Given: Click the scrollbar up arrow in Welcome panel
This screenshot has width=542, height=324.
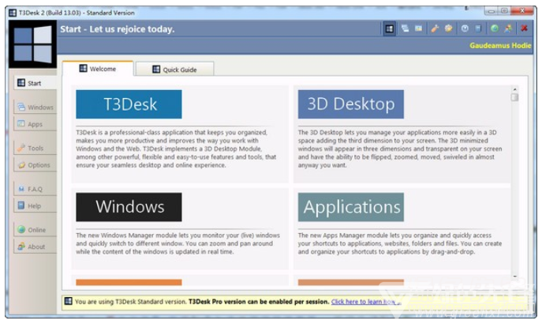Looking at the screenshot, I should (x=514, y=89).
